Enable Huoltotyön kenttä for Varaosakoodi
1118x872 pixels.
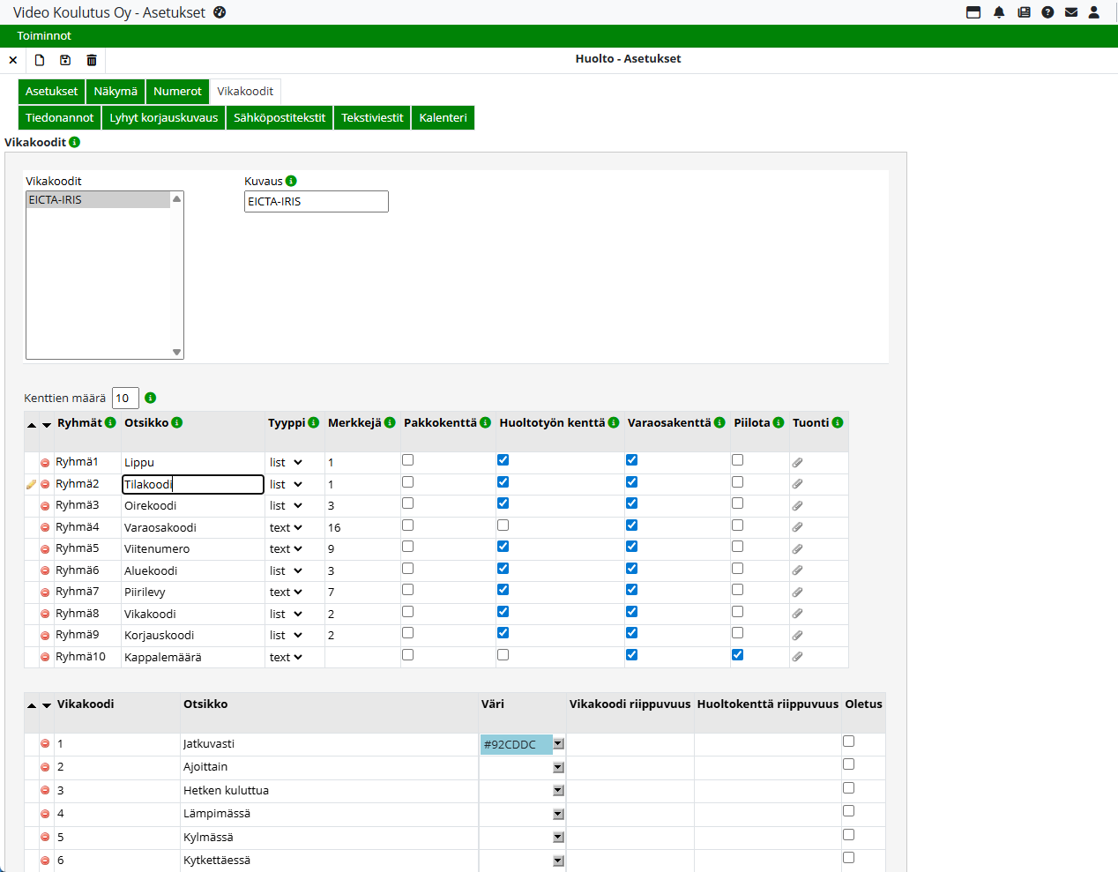pos(503,525)
